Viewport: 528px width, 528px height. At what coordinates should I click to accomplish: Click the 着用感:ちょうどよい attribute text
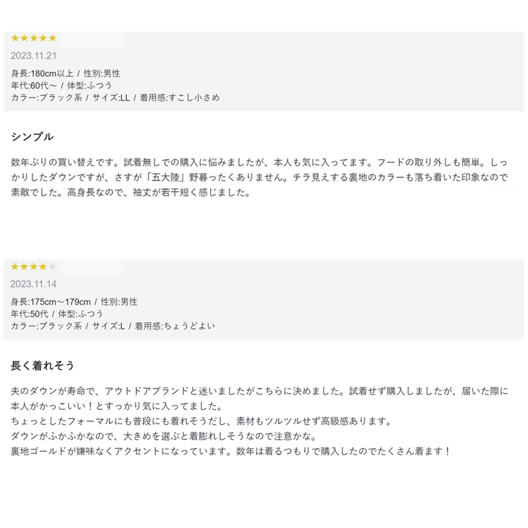click(175, 326)
